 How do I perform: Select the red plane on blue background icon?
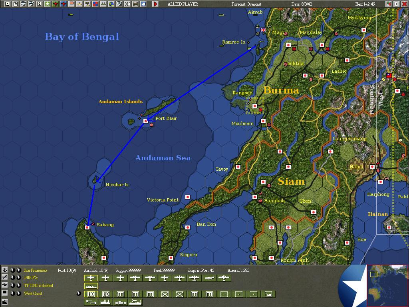tap(64, 4)
